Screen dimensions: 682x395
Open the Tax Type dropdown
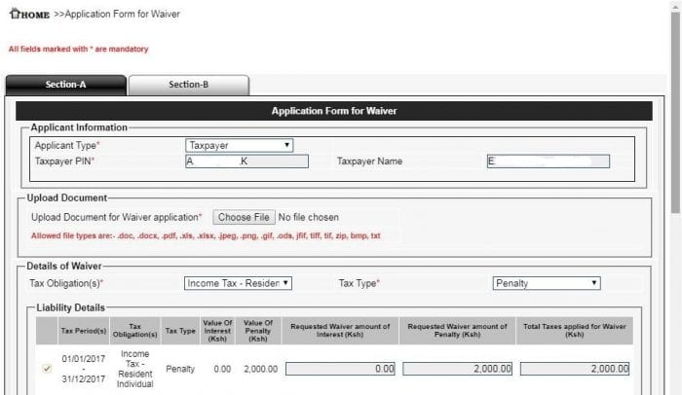pos(546,283)
